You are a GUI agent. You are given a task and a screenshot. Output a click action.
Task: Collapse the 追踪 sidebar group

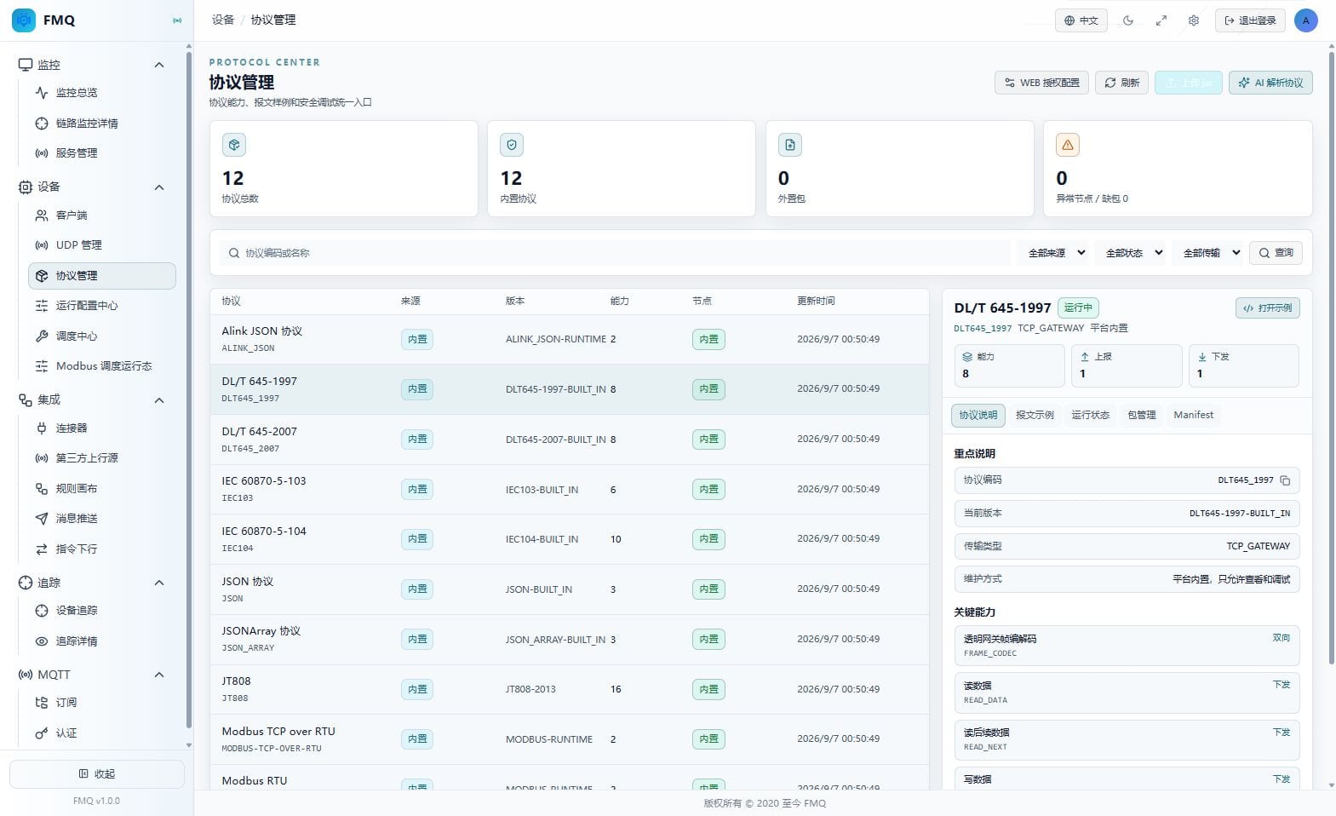159,583
